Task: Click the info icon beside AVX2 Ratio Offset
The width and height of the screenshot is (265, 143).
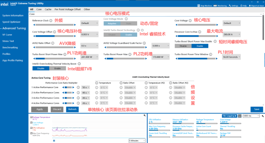Action: 53,43
